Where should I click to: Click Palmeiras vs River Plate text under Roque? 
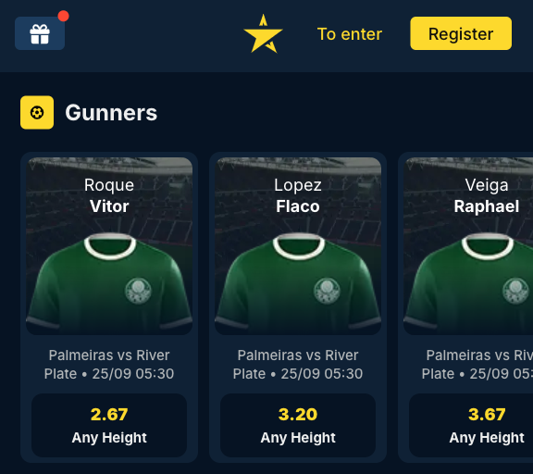(109, 365)
